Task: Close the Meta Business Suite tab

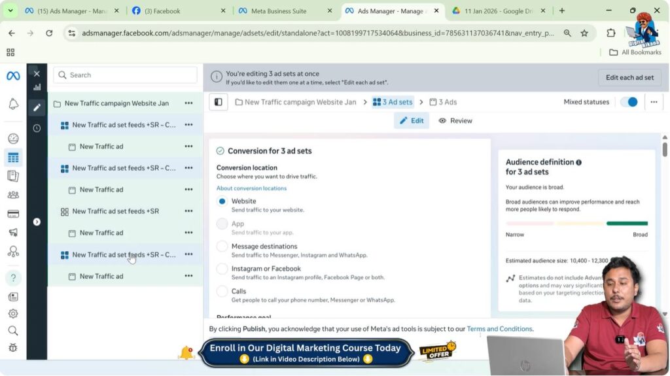Action: coord(330,10)
